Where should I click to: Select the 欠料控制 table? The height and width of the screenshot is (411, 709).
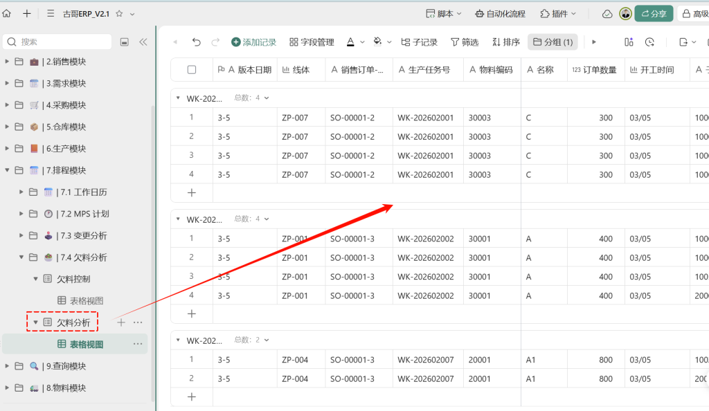73,279
